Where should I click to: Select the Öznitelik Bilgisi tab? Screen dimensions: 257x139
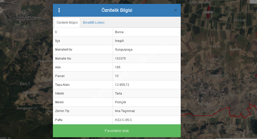pos(67,23)
